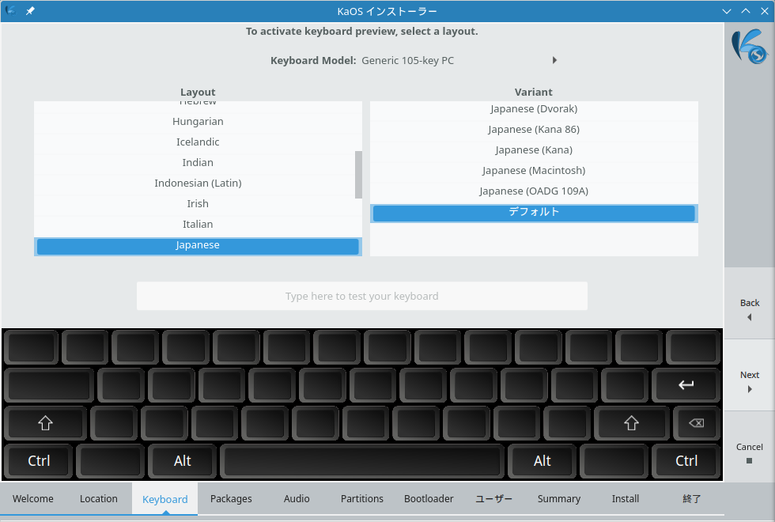Image resolution: width=775 pixels, height=522 pixels.
Task: Click the right Alt key on preview
Action: tap(542, 461)
